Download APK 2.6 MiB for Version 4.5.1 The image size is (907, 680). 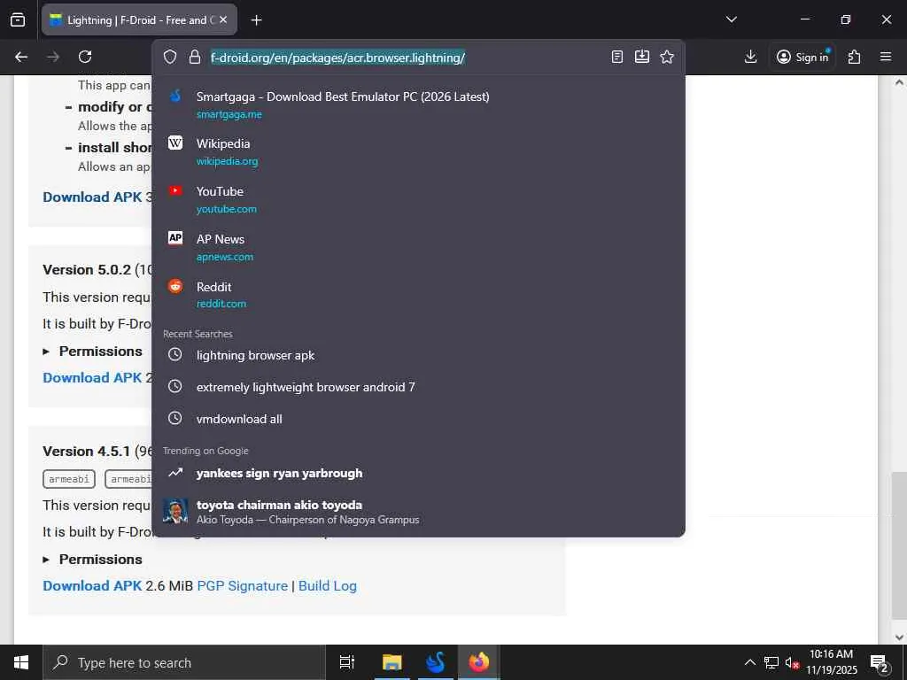pyautogui.click(x=92, y=586)
